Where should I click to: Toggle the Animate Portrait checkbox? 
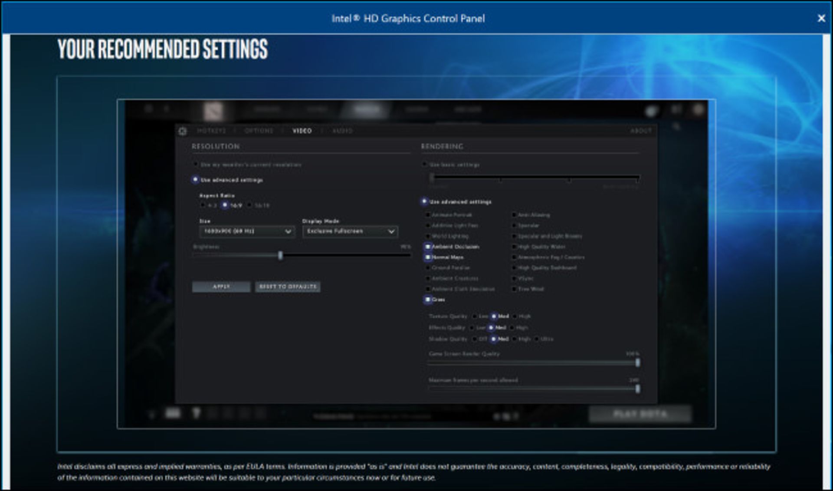coord(428,215)
